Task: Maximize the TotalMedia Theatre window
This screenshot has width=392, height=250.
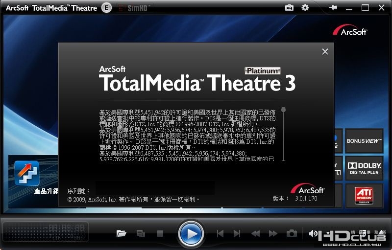Action: click(x=365, y=8)
